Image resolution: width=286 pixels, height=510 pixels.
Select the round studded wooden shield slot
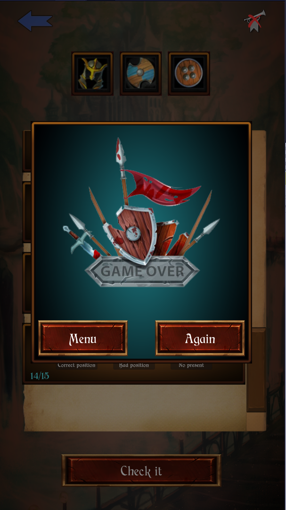click(189, 74)
